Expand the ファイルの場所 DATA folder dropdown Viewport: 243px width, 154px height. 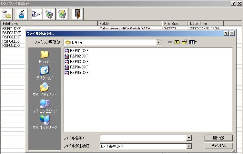[158, 42]
